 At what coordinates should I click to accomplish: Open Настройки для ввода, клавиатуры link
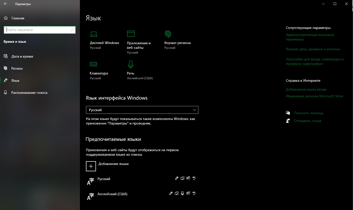point(315,62)
